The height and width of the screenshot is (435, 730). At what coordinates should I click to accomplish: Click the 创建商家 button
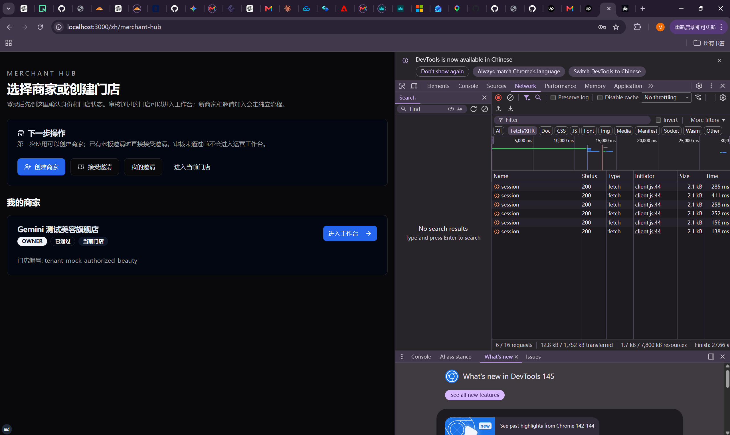pyautogui.click(x=41, y=167)
